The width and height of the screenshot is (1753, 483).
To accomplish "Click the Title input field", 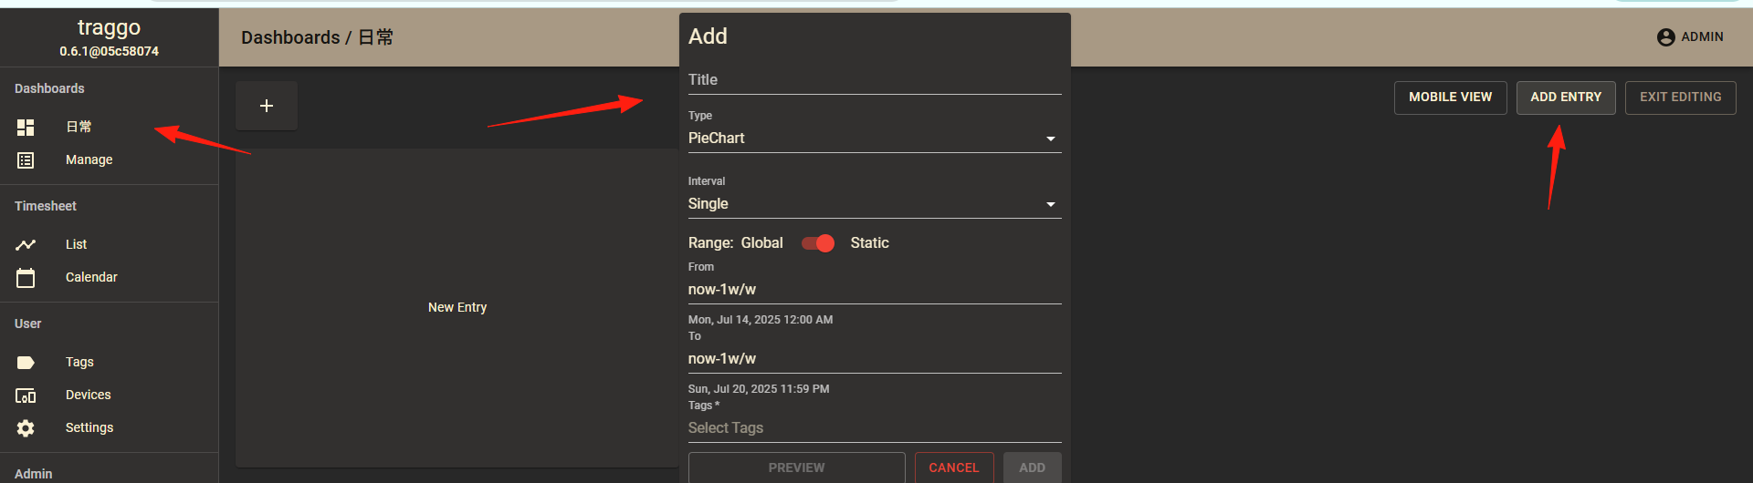I will tap(875, 80).
